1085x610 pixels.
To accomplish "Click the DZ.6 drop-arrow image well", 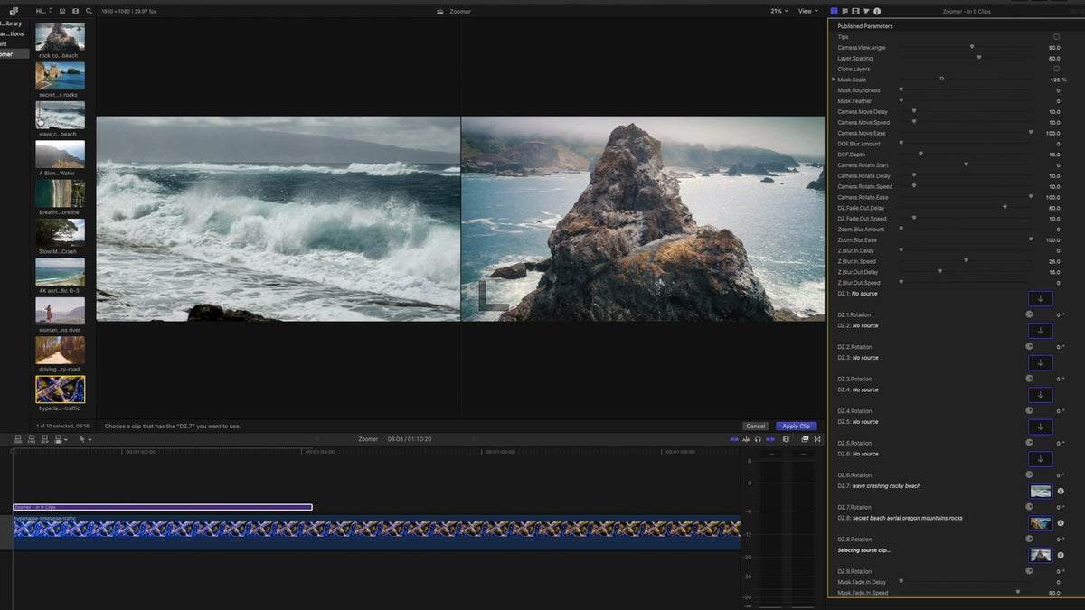I will (1041, 459).
